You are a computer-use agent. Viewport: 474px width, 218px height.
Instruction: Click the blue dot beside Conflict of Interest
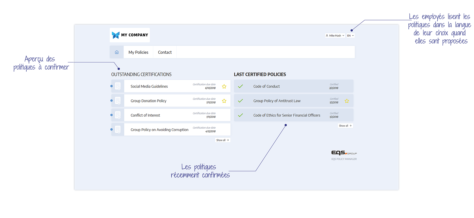(111, 115)
